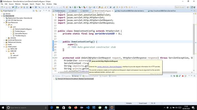The height and width of the screenshot is (110, 197).
Task: Click the Open web browser globe toolbar icon
Action: [111, 7]
